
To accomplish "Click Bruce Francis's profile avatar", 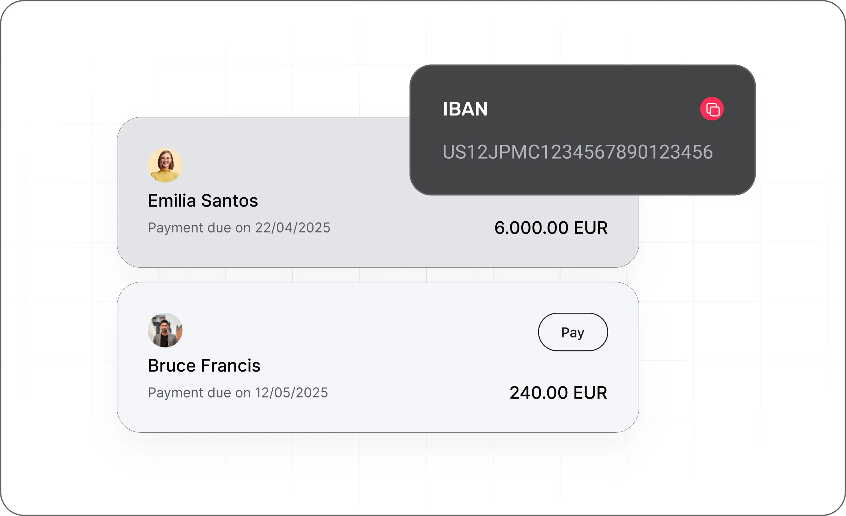I will coord(165,330).
